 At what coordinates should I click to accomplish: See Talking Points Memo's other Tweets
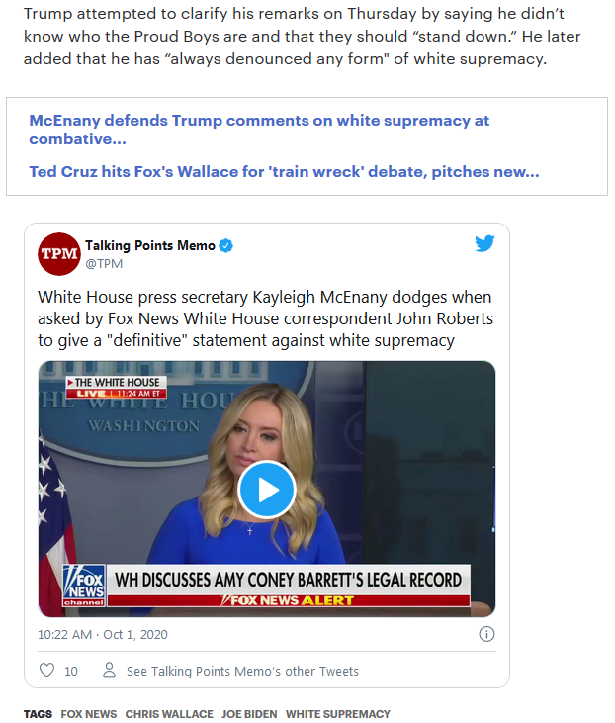(x=242, y=671)
